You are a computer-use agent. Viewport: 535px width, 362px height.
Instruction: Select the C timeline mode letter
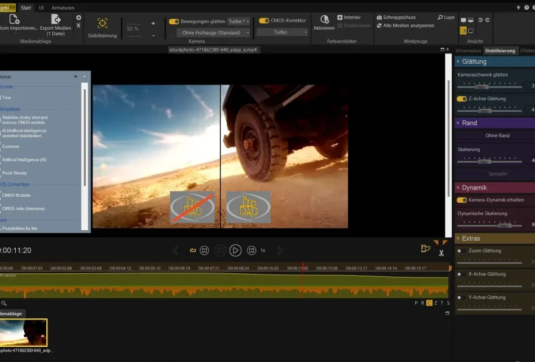pyautogui.click(x=429, y=303)
